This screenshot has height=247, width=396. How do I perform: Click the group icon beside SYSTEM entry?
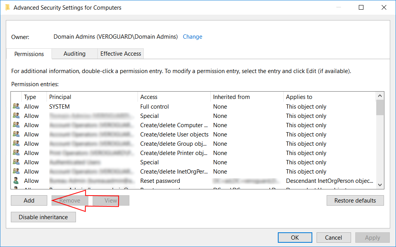[16, 107]
